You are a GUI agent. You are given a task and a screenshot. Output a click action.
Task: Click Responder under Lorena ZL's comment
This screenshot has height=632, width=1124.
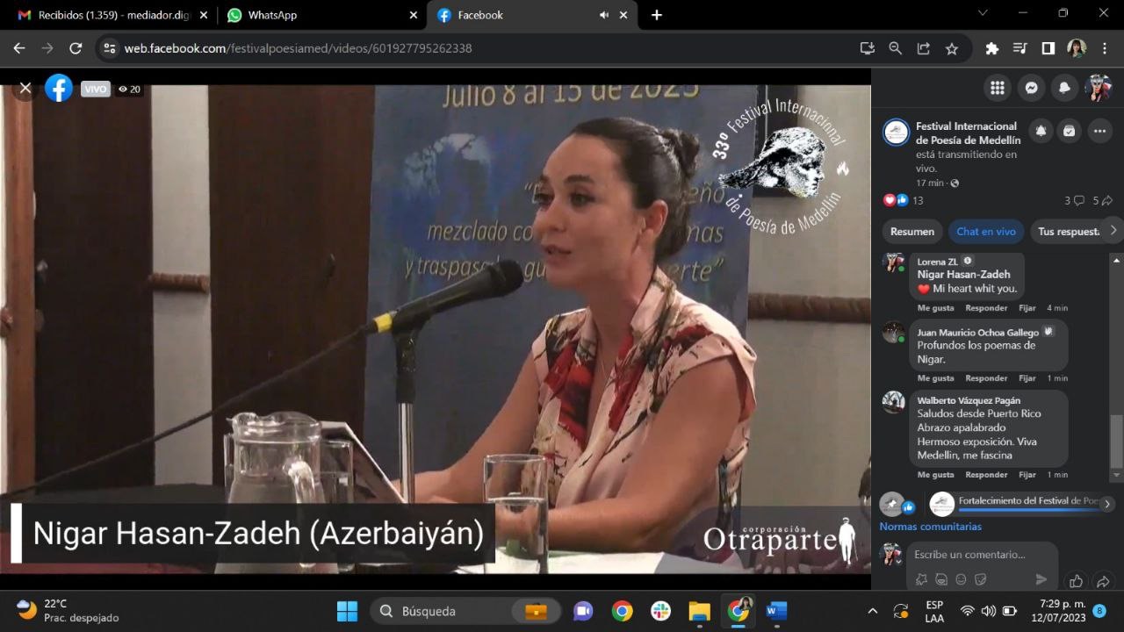point(985,308)
